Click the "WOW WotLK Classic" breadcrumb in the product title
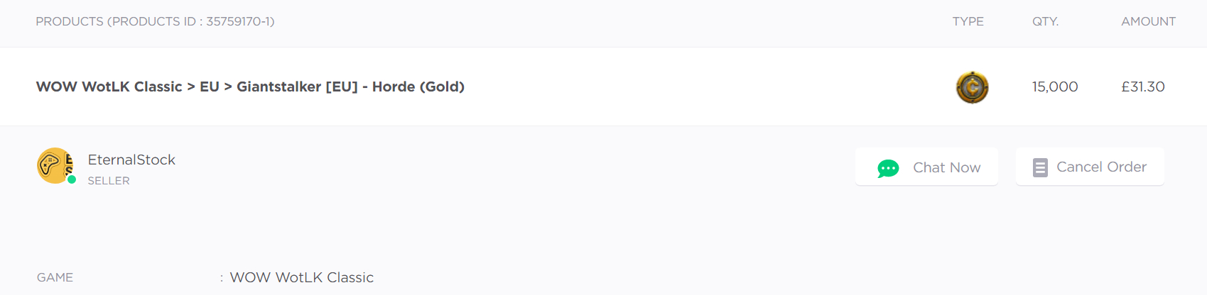The height and width of the screenshot is (295, 1207). [109, 87]
